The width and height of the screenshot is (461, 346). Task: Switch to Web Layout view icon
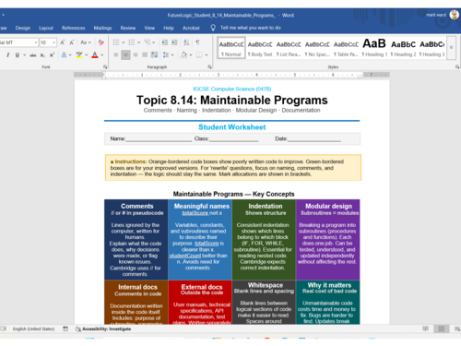(x=457, y=328)
